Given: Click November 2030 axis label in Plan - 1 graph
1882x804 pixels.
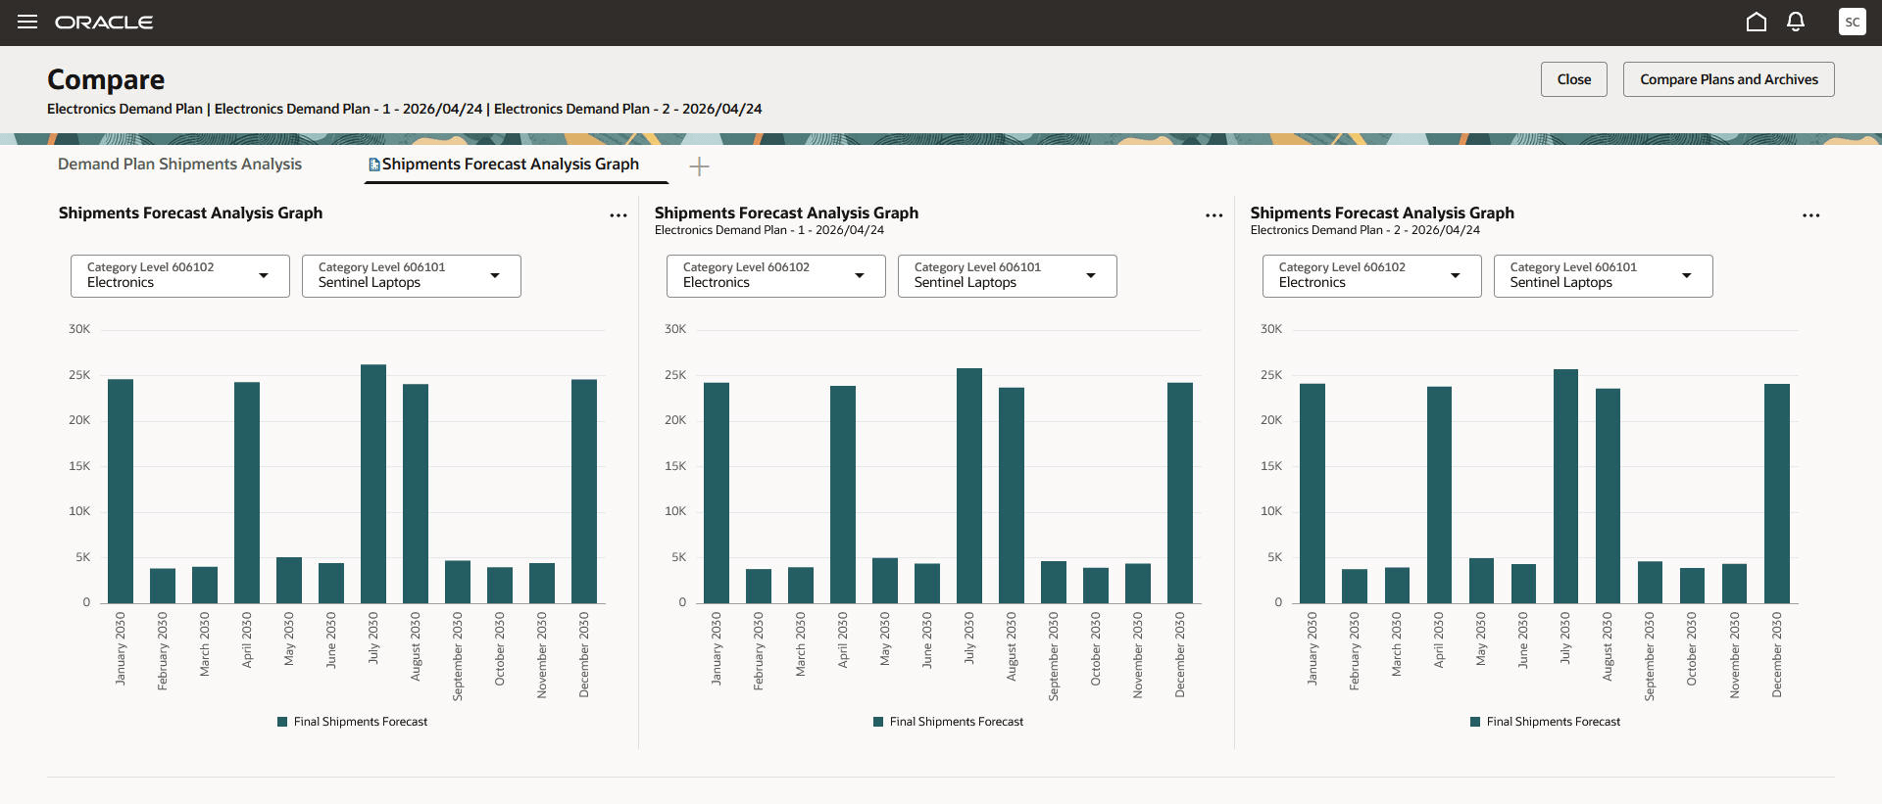Looking at the screenshot, I should [1138, 656].
